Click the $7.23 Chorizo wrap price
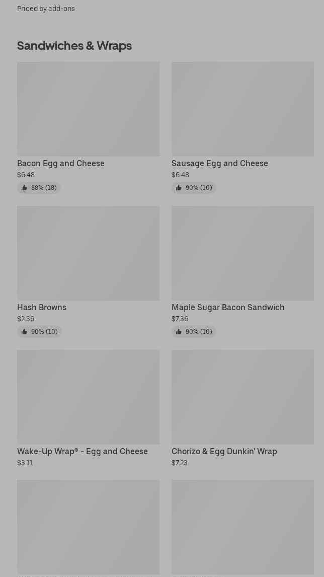The width and height of the screenshot is (324, 577). 180,463
